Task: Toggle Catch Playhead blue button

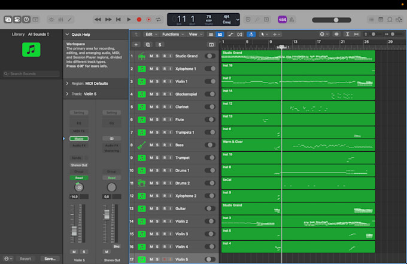Action: [251, 34]
